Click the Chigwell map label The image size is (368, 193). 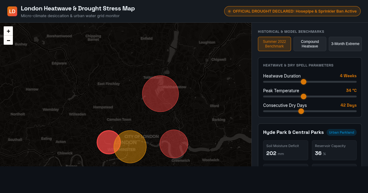pyautogui.click(x=219, y=59)
